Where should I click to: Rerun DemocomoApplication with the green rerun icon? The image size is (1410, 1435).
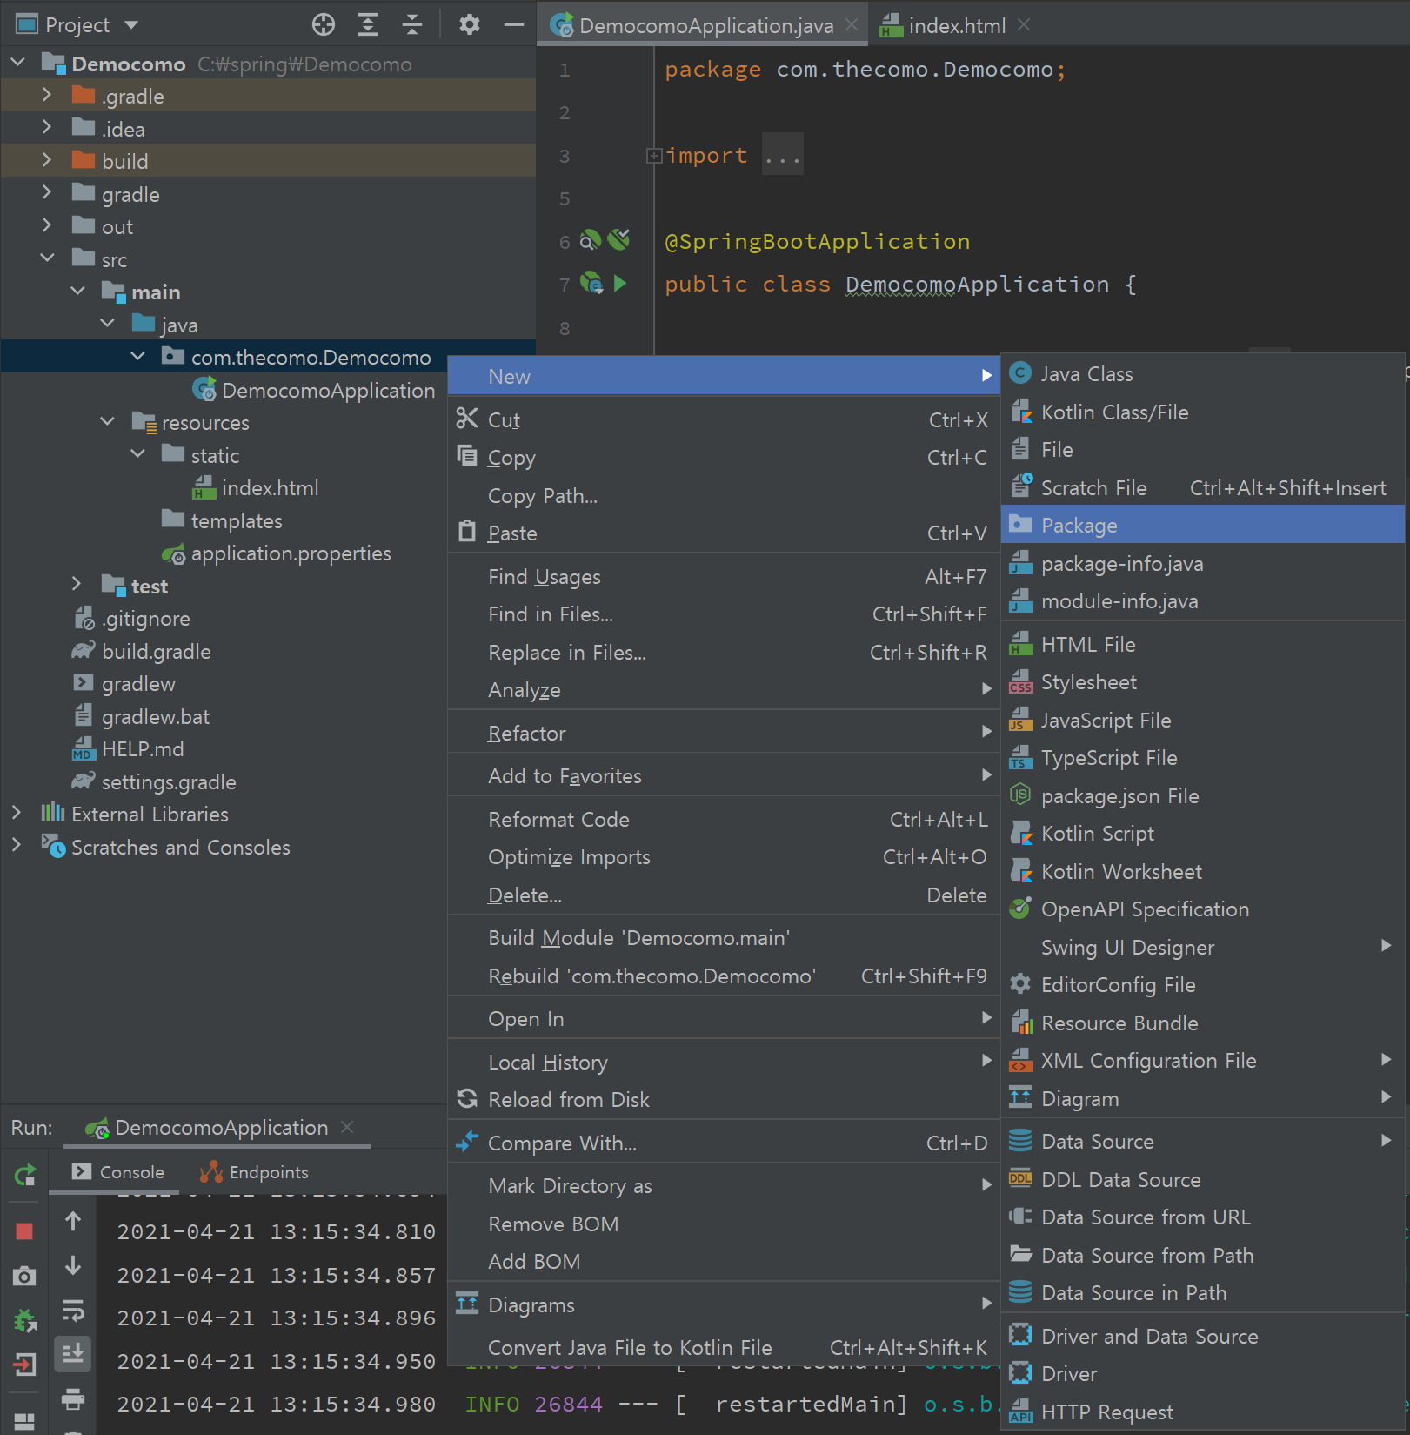click(25, 1176)
